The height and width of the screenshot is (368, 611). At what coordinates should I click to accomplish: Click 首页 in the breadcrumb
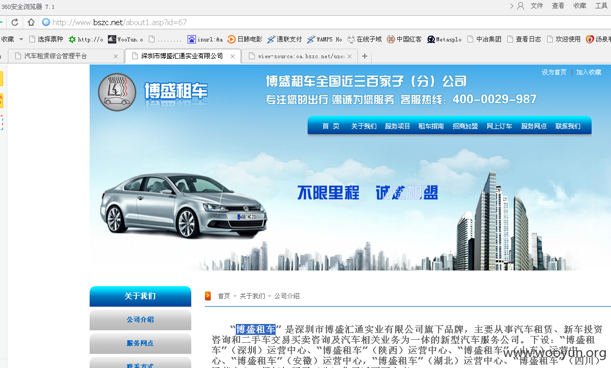point(224,296)
